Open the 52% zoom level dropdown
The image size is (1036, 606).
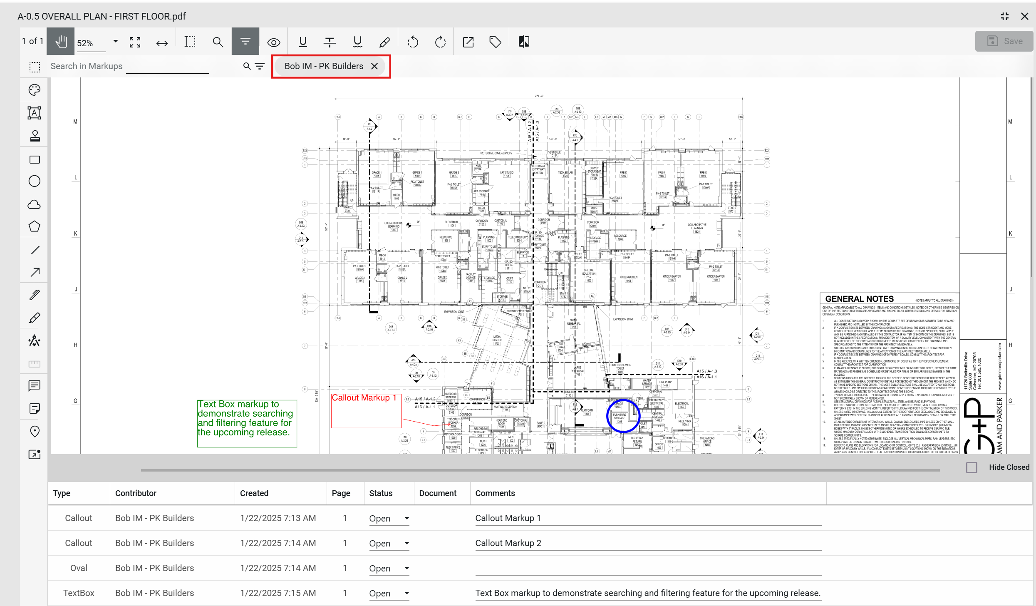click(115, 42)
